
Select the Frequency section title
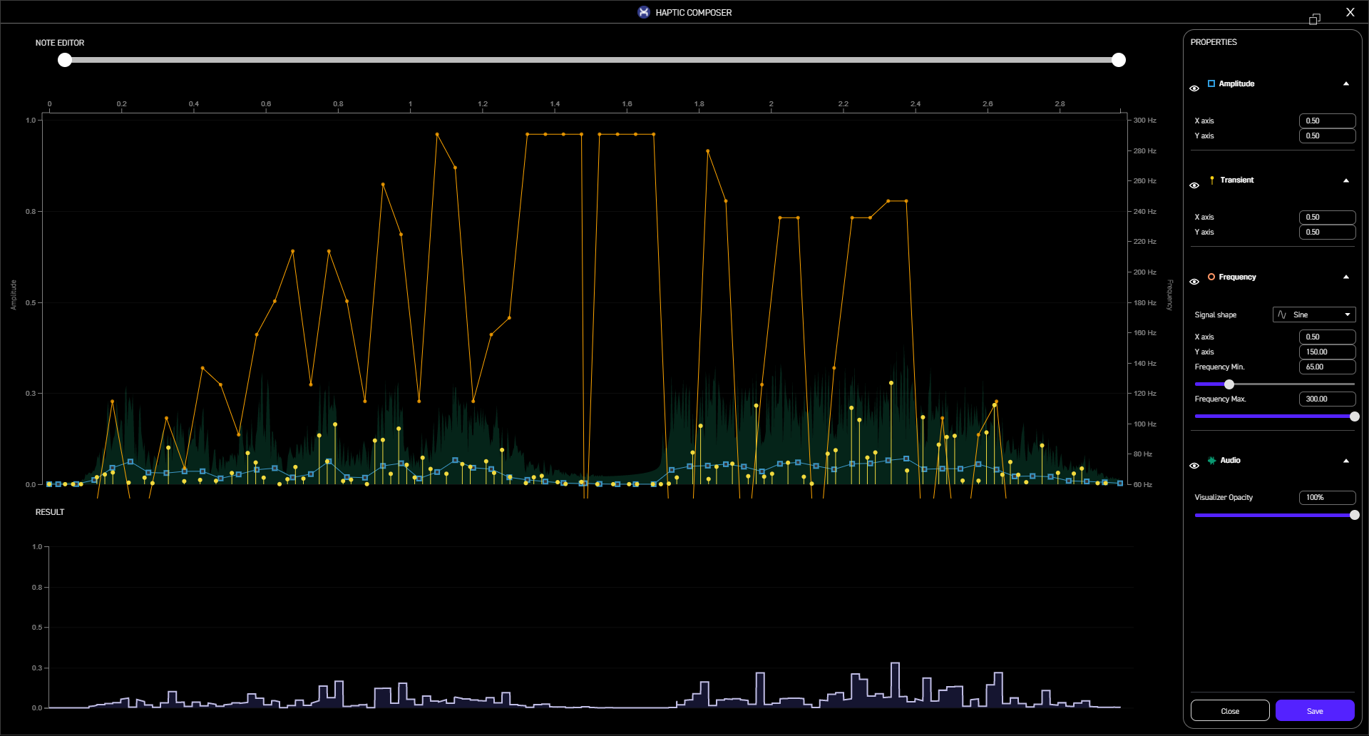tap(1237, 277)
